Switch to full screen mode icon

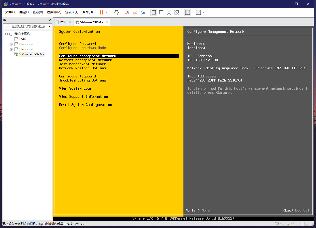169,12
